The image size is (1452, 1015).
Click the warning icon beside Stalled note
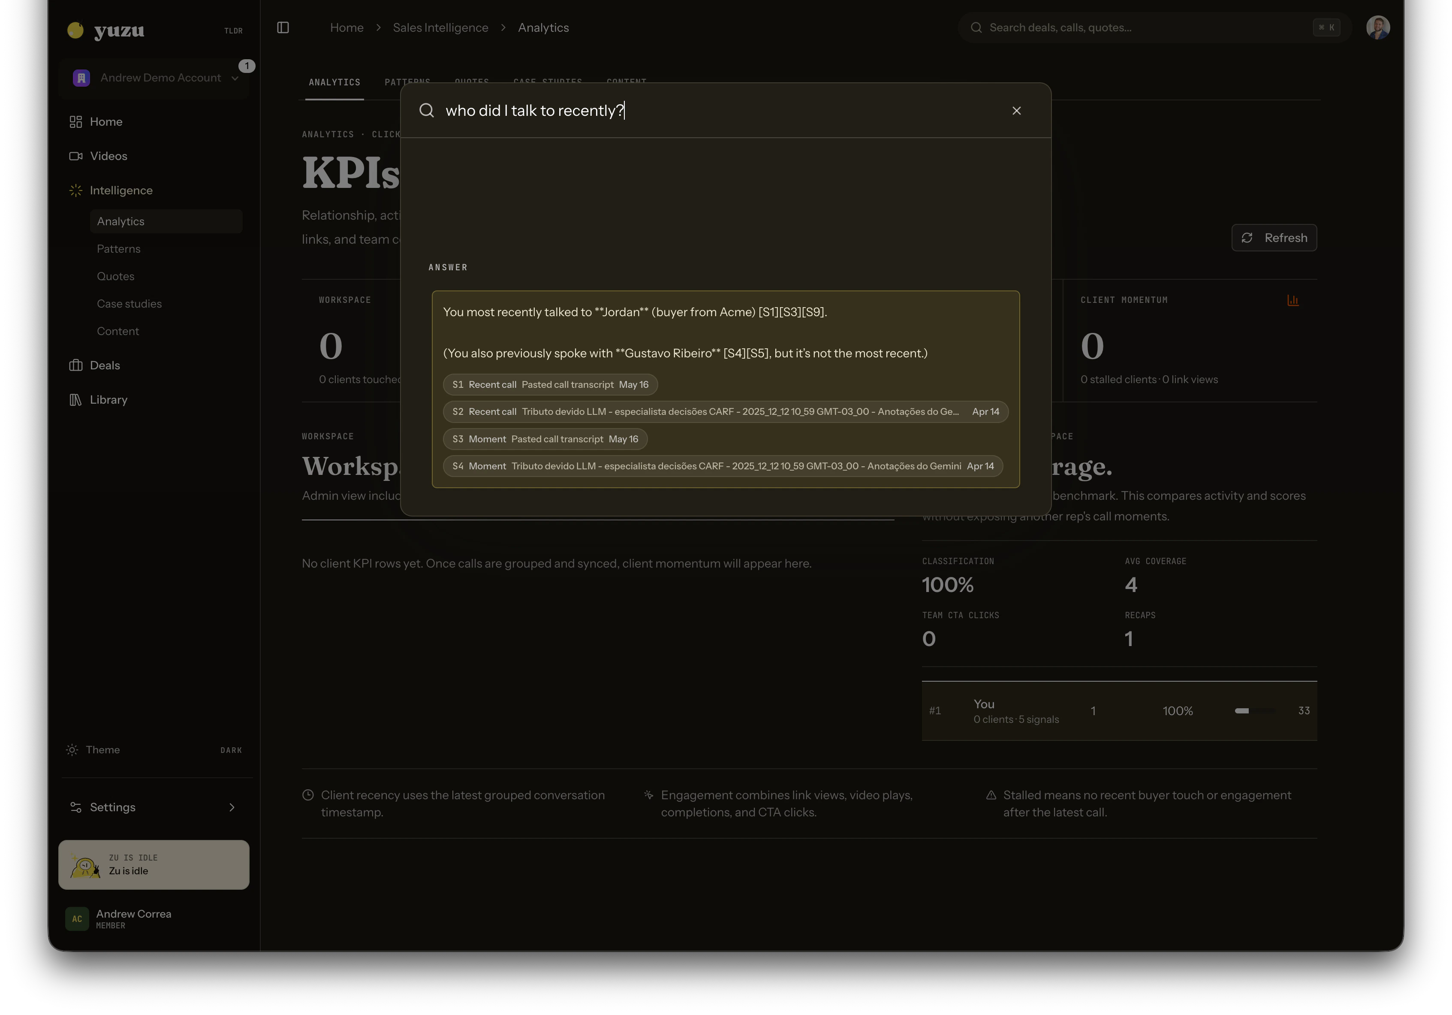click(x=991, y=795)
